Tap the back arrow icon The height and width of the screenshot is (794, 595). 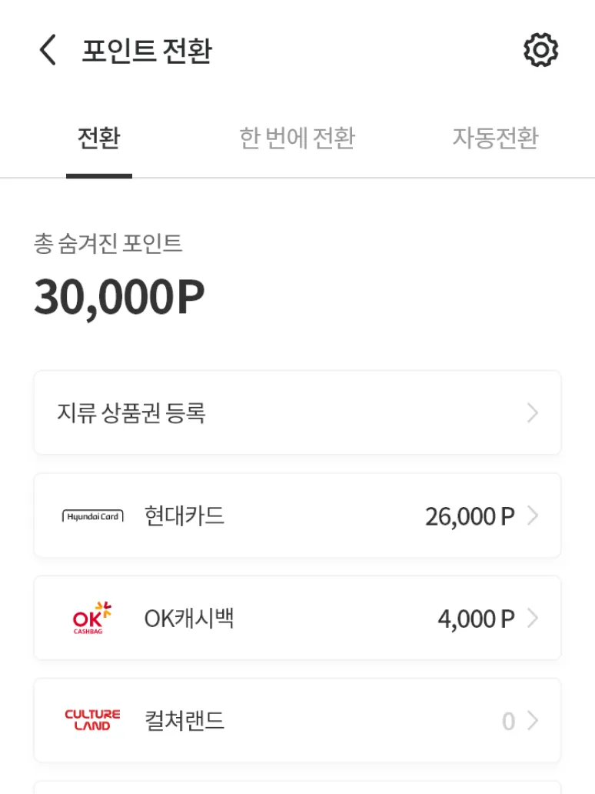coord(48,49)
